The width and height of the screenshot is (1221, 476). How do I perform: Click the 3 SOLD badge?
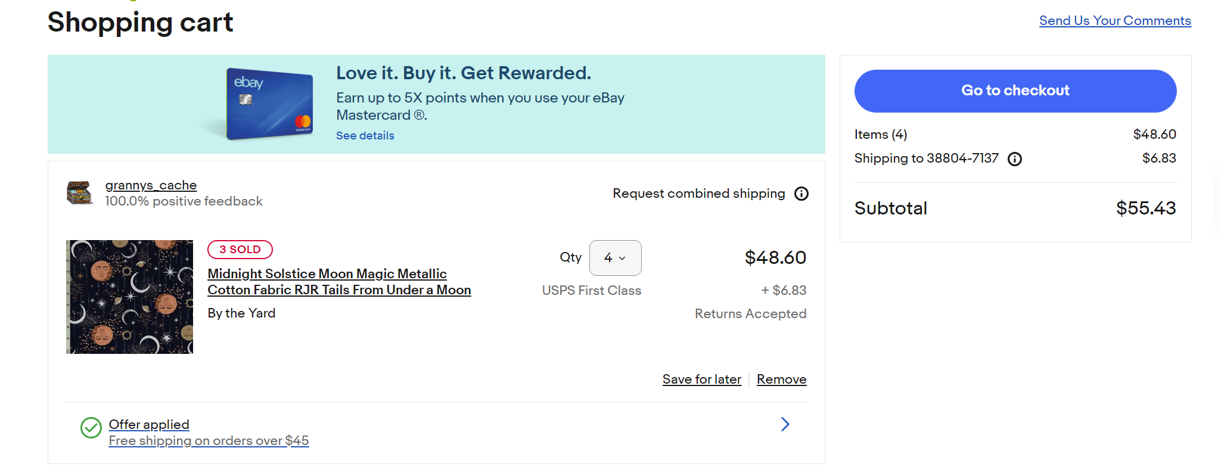click(x=240, y=250)
